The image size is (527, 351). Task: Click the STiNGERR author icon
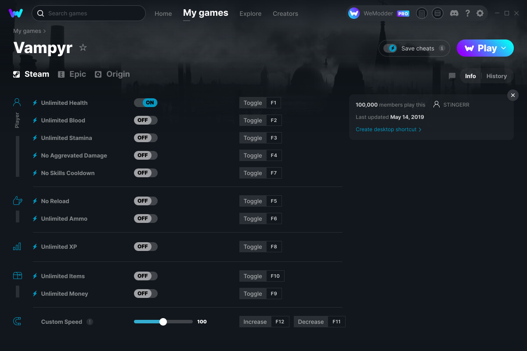coord(437,105)
